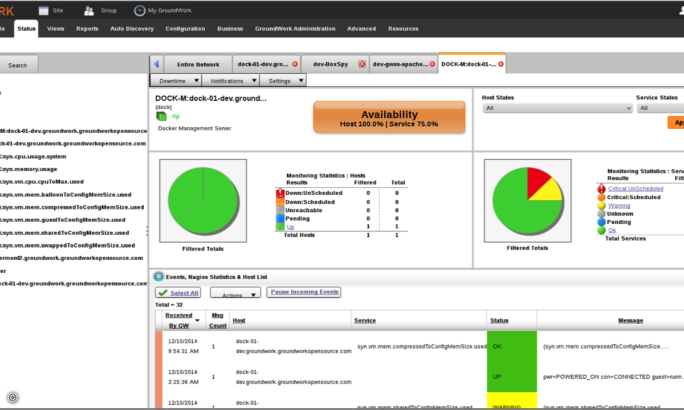This screenshot has height=410, width=684.
Task: Click the blue Pending sphere for services
Action: point(601,222)
